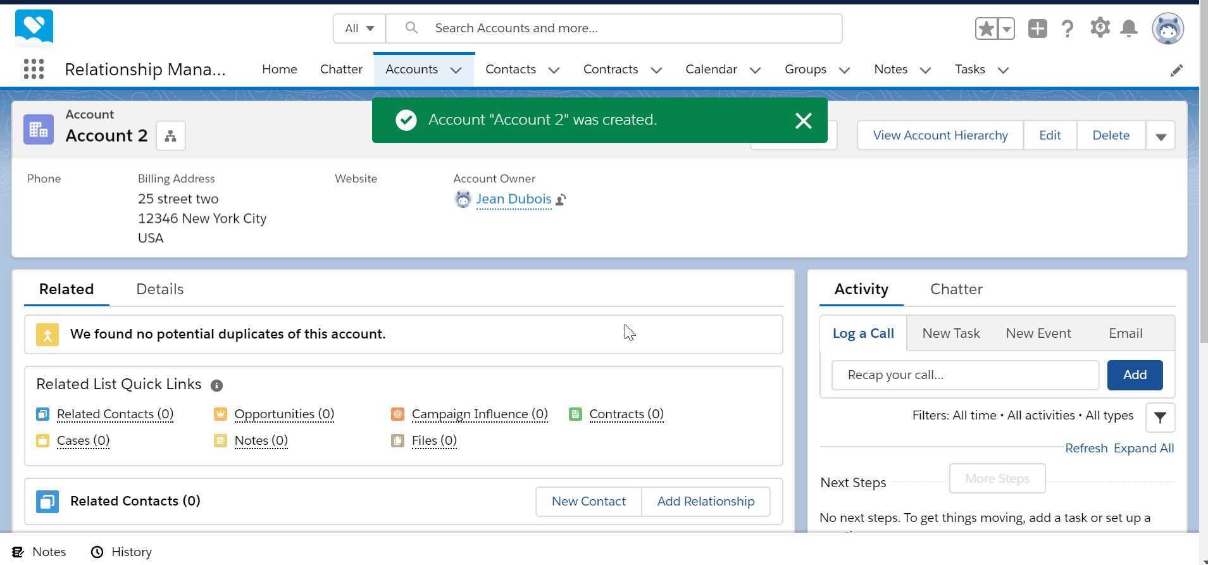This screenshot has height=565, width=1208.
Task: Open the notifications bell
Action: click(x=1129, y=28)
